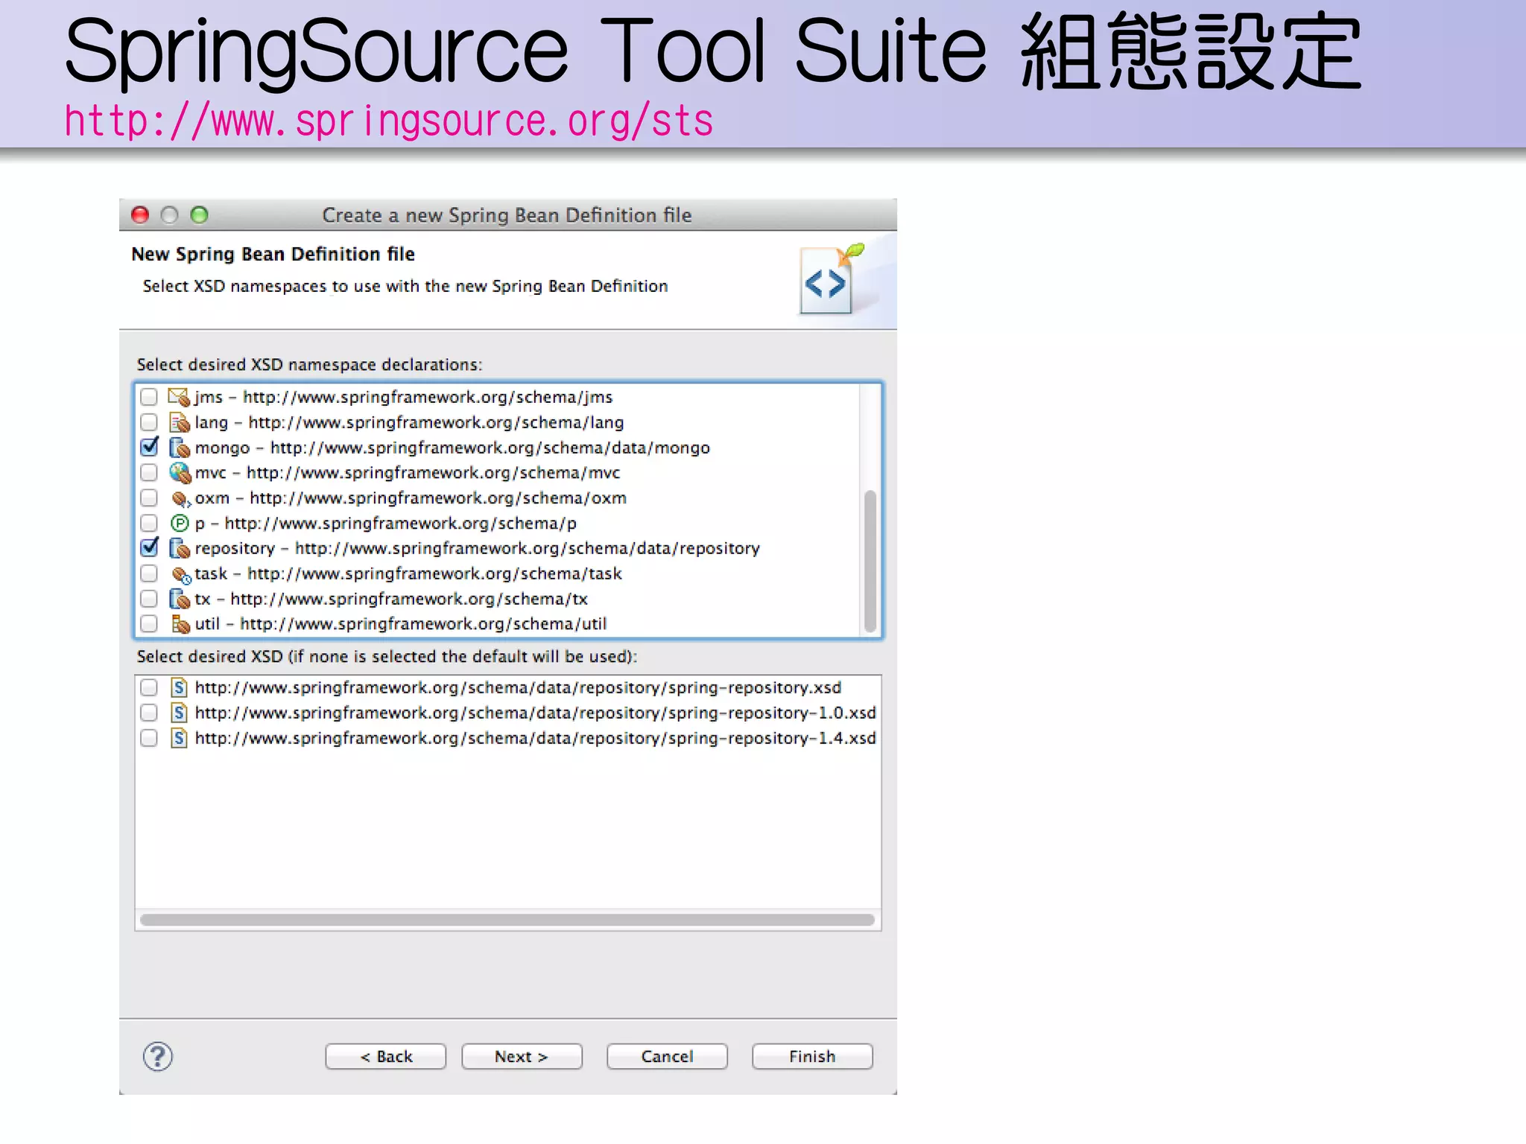This screenshot has height=1144, width=1526.
Task: Check the spring-repository-1.4.xsd checkbox
Action: coord(149,738)
